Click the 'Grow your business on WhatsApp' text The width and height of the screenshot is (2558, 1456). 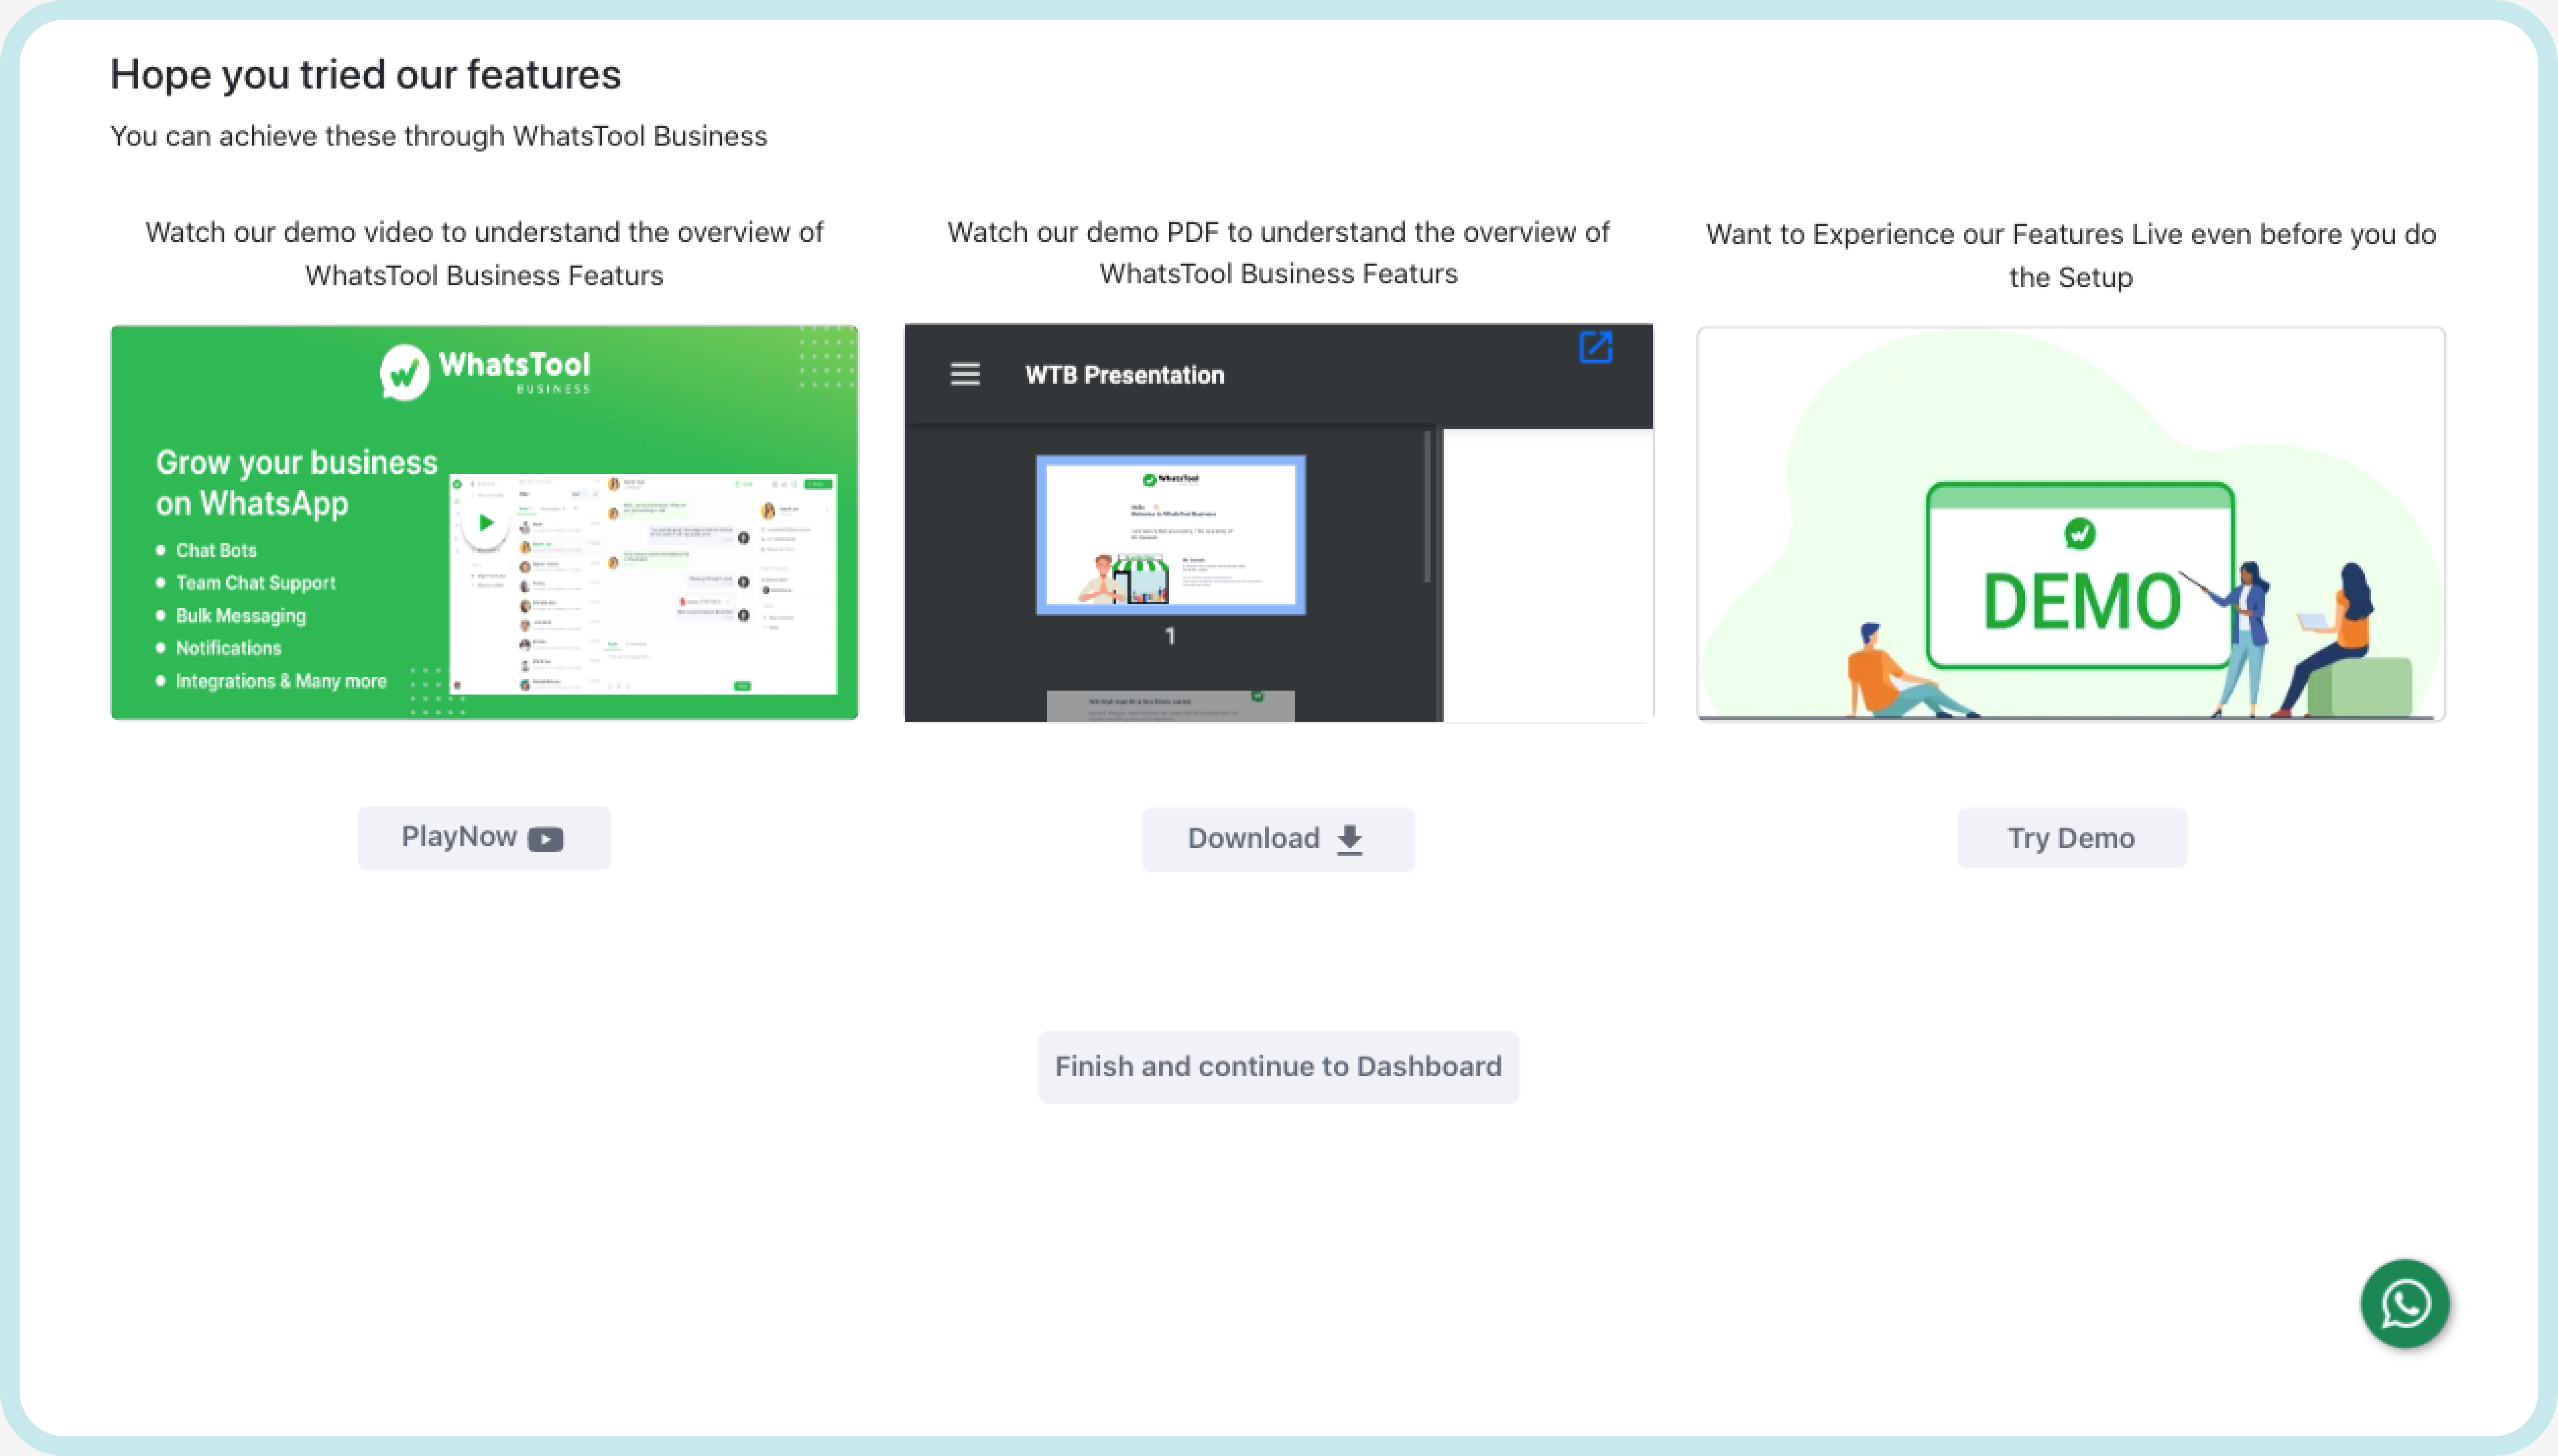point(296,483)
